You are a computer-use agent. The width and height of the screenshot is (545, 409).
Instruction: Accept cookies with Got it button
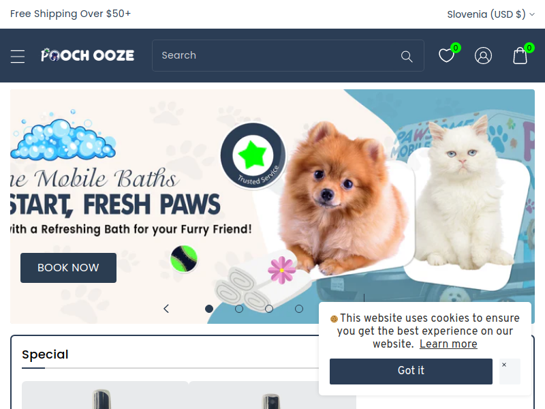[411, 371]
